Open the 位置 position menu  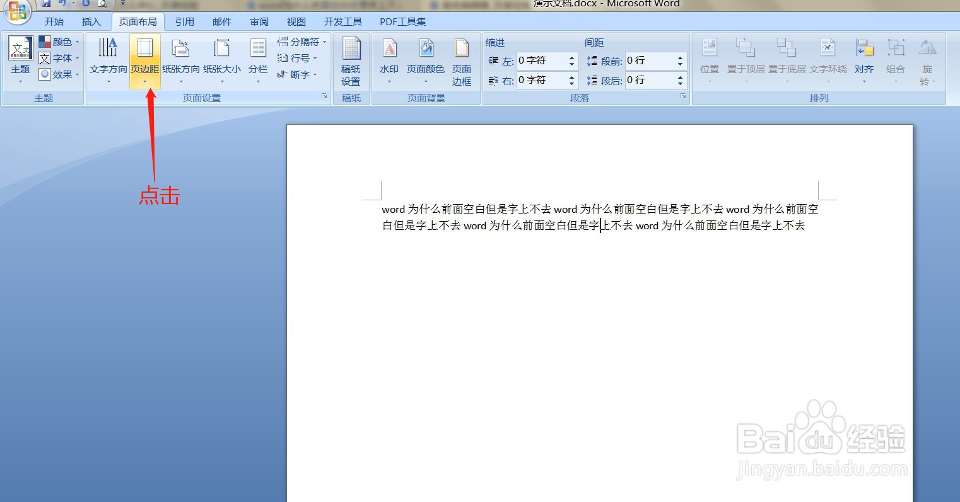[x=710, y=61]
